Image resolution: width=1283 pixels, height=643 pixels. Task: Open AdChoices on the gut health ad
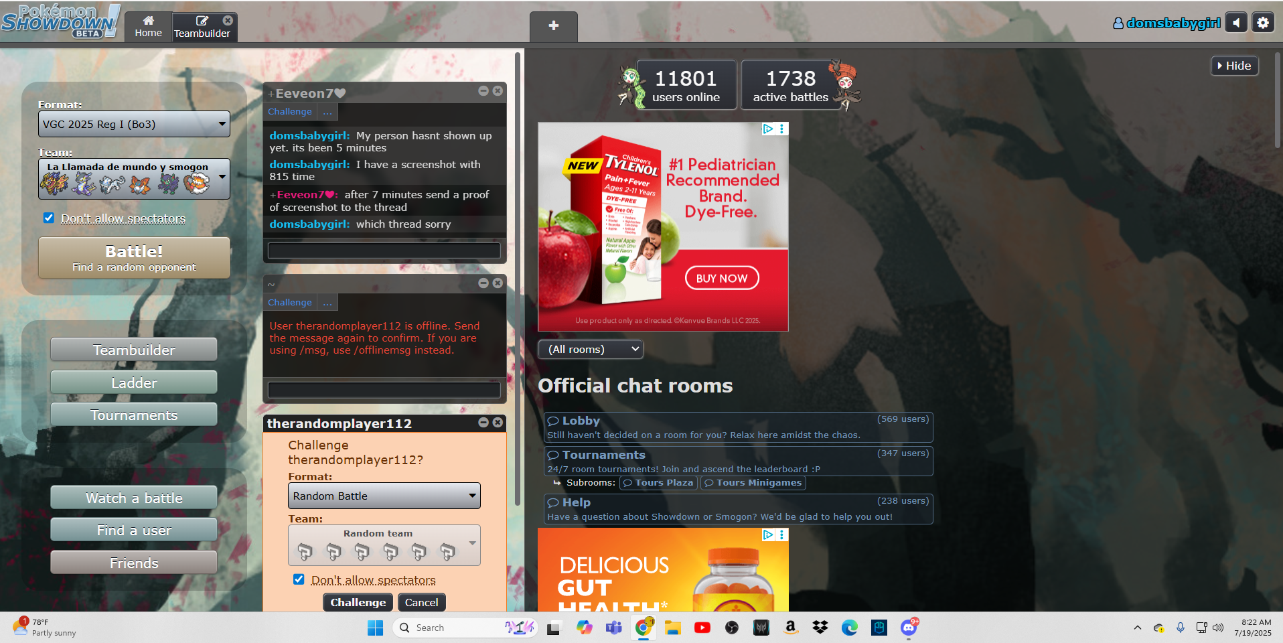(x=768, y=534)
